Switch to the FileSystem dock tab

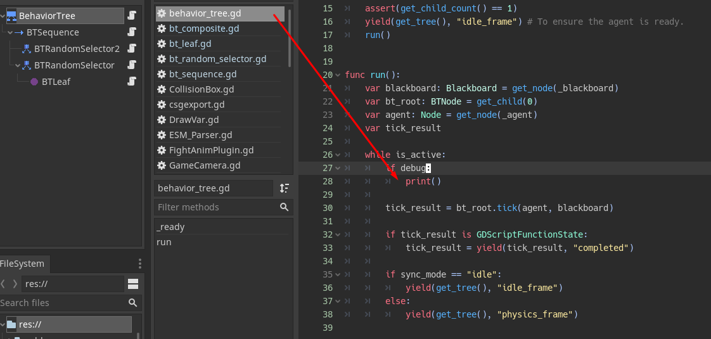click(x=23, y=264)
